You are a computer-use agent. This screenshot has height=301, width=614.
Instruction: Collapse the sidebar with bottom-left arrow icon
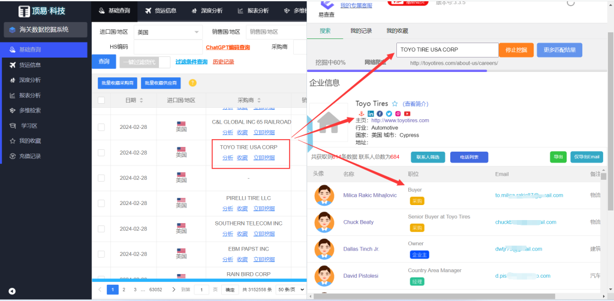coord(12,291)
